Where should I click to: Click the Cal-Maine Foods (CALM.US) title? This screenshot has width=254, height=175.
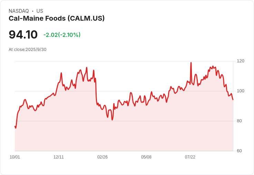pos(57,19)
